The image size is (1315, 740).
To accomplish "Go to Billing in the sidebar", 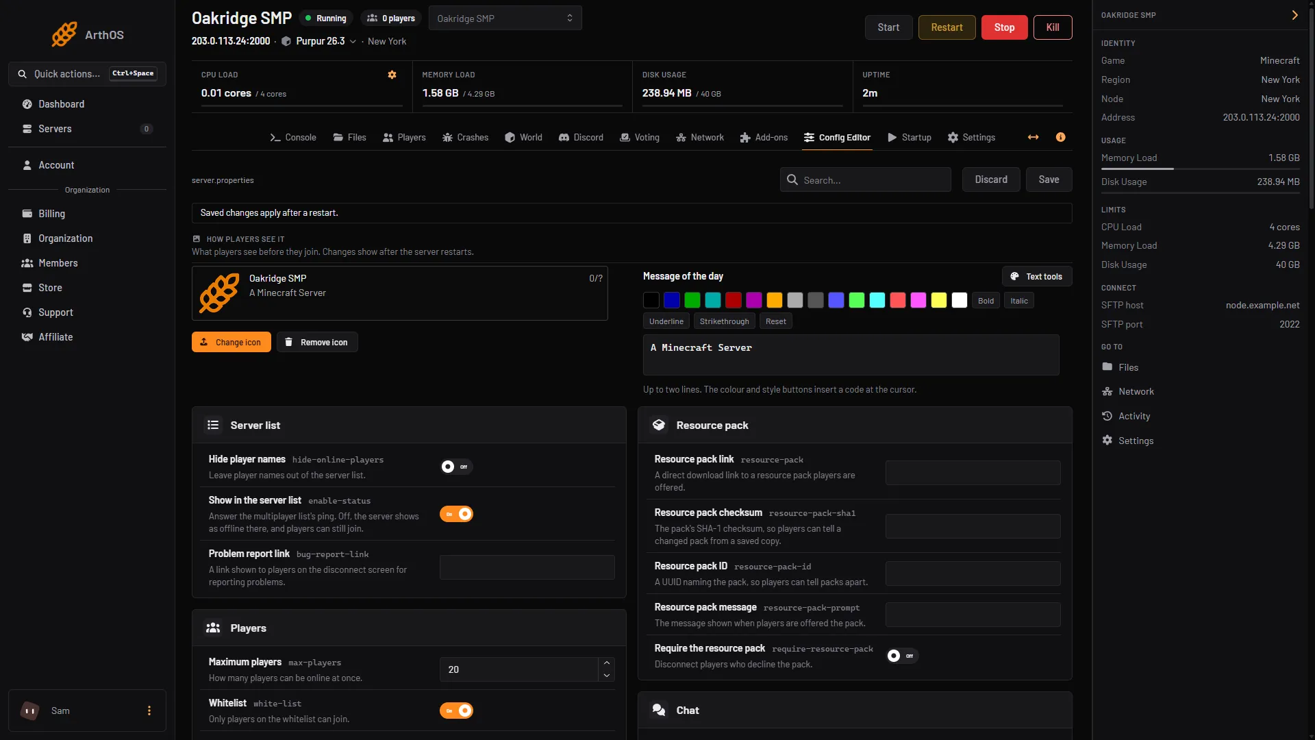I will point(87,214).
